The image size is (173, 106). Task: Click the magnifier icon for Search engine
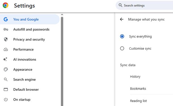tap(6, 79)
